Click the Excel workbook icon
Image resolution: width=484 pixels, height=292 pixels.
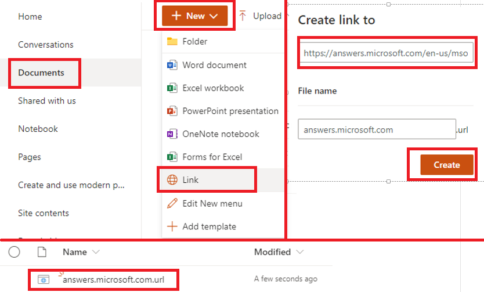point(172,88)
